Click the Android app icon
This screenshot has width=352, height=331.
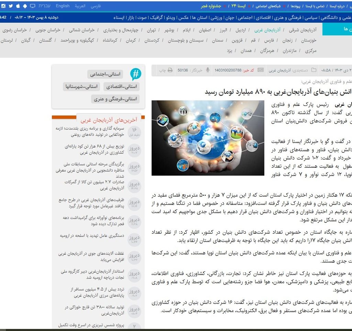[x=25, y=6]
